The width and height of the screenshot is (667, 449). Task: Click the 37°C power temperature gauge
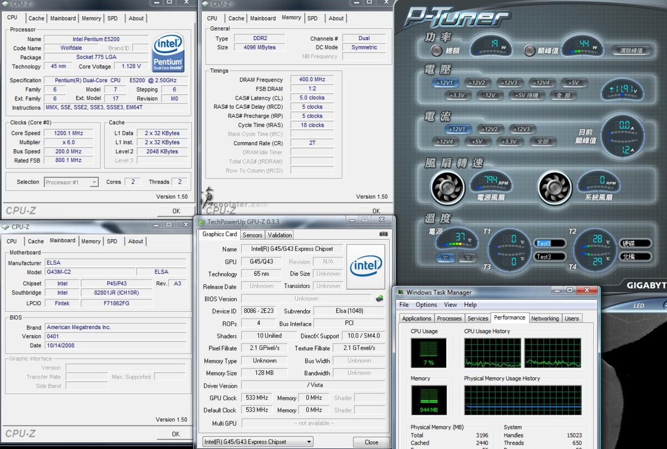tap(456, 240)
